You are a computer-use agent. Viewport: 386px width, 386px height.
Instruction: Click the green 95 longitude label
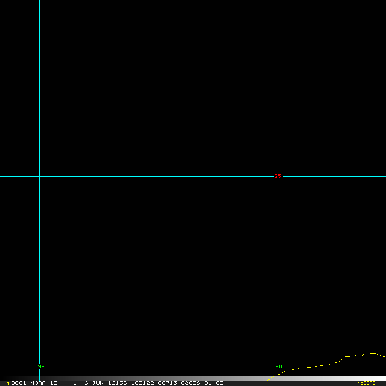41,367
